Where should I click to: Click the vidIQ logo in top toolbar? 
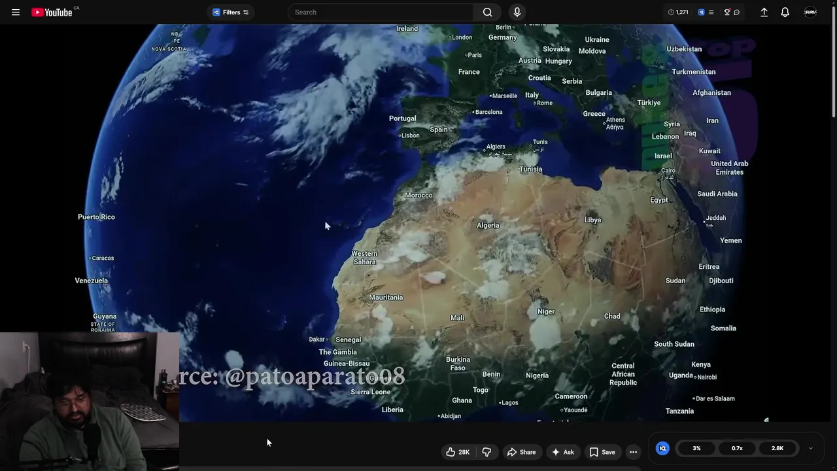click(x=701, y=12)
